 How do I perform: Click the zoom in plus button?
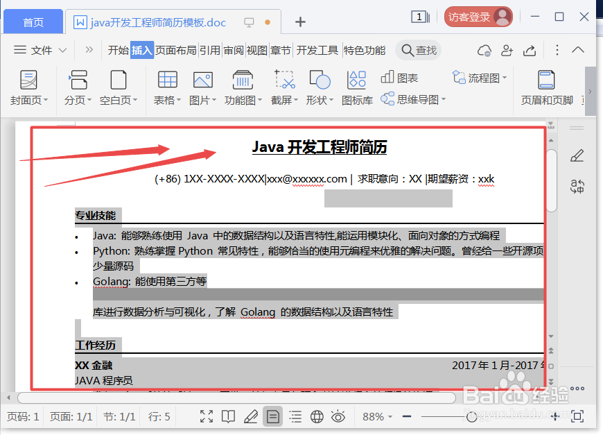[554, 416]
